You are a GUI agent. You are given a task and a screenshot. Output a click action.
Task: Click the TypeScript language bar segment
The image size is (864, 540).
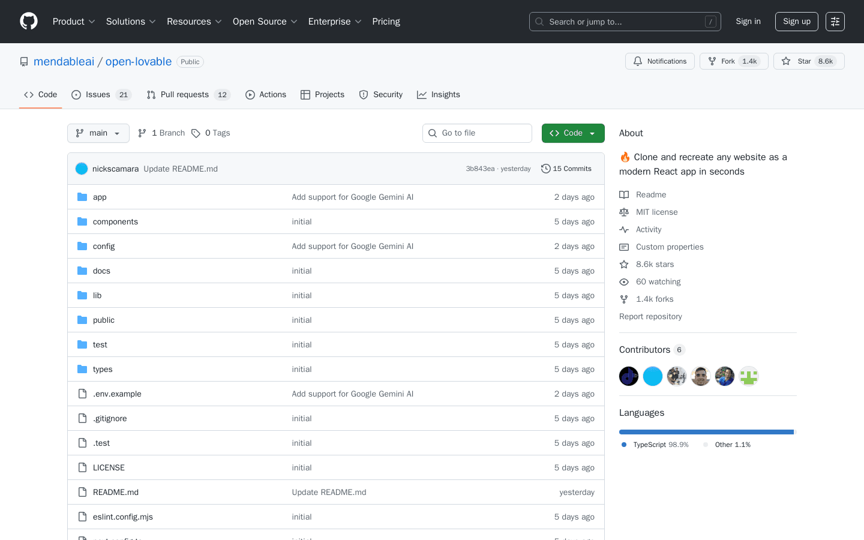[706, 432]
